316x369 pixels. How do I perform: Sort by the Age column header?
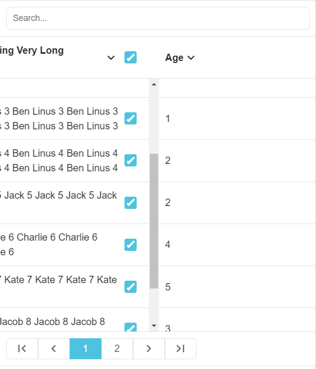point(174,58)
